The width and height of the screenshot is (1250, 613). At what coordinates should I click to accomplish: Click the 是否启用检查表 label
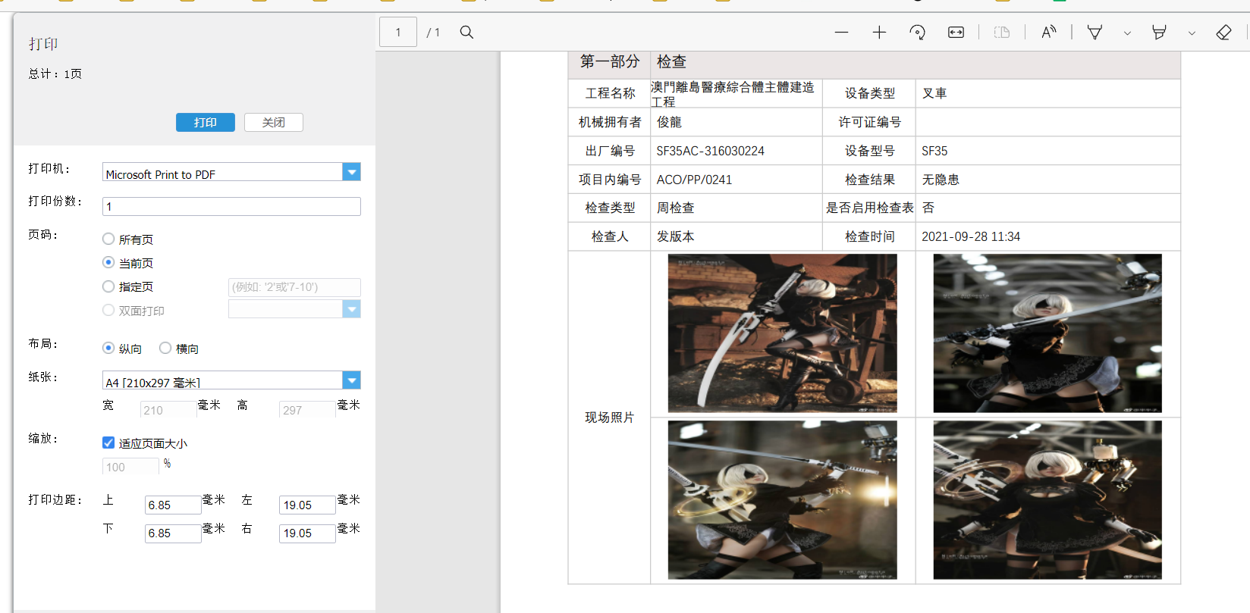point(869,208)
